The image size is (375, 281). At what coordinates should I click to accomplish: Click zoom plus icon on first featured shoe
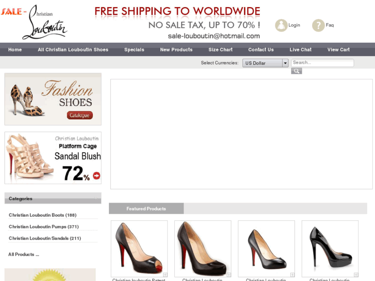pos(165,274)
